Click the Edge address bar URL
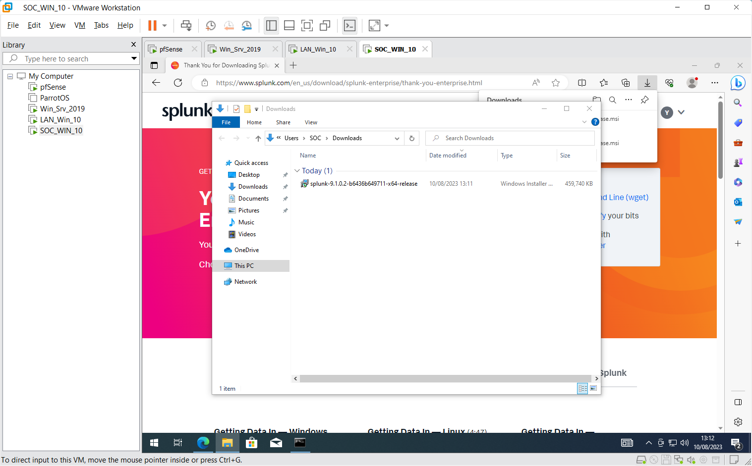752x466 pixels. coord(349,83)
